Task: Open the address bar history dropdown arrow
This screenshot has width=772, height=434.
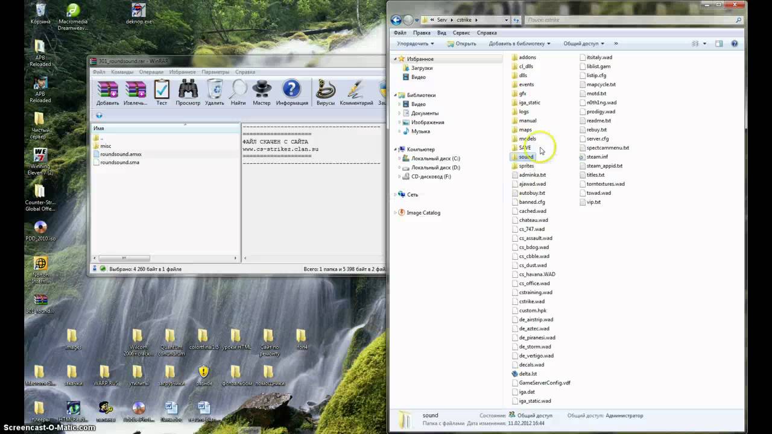Action: [507, 20]
